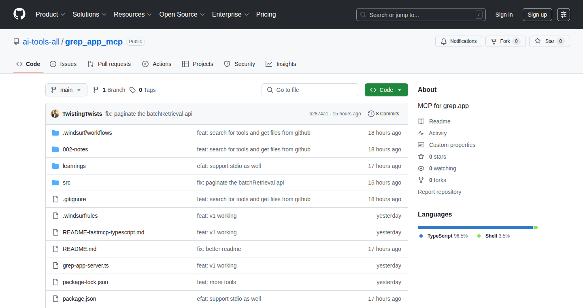Open the ai-tools-all owner link
583x308 pixels.
coord(41,42)
